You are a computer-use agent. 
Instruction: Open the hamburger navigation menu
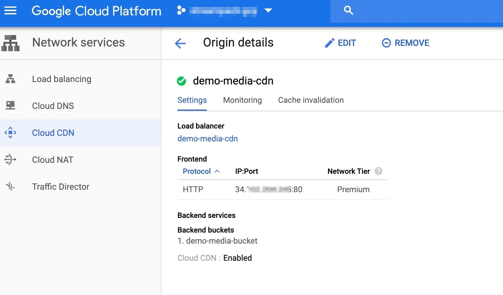pyautogui.click(x=10, y=11)
